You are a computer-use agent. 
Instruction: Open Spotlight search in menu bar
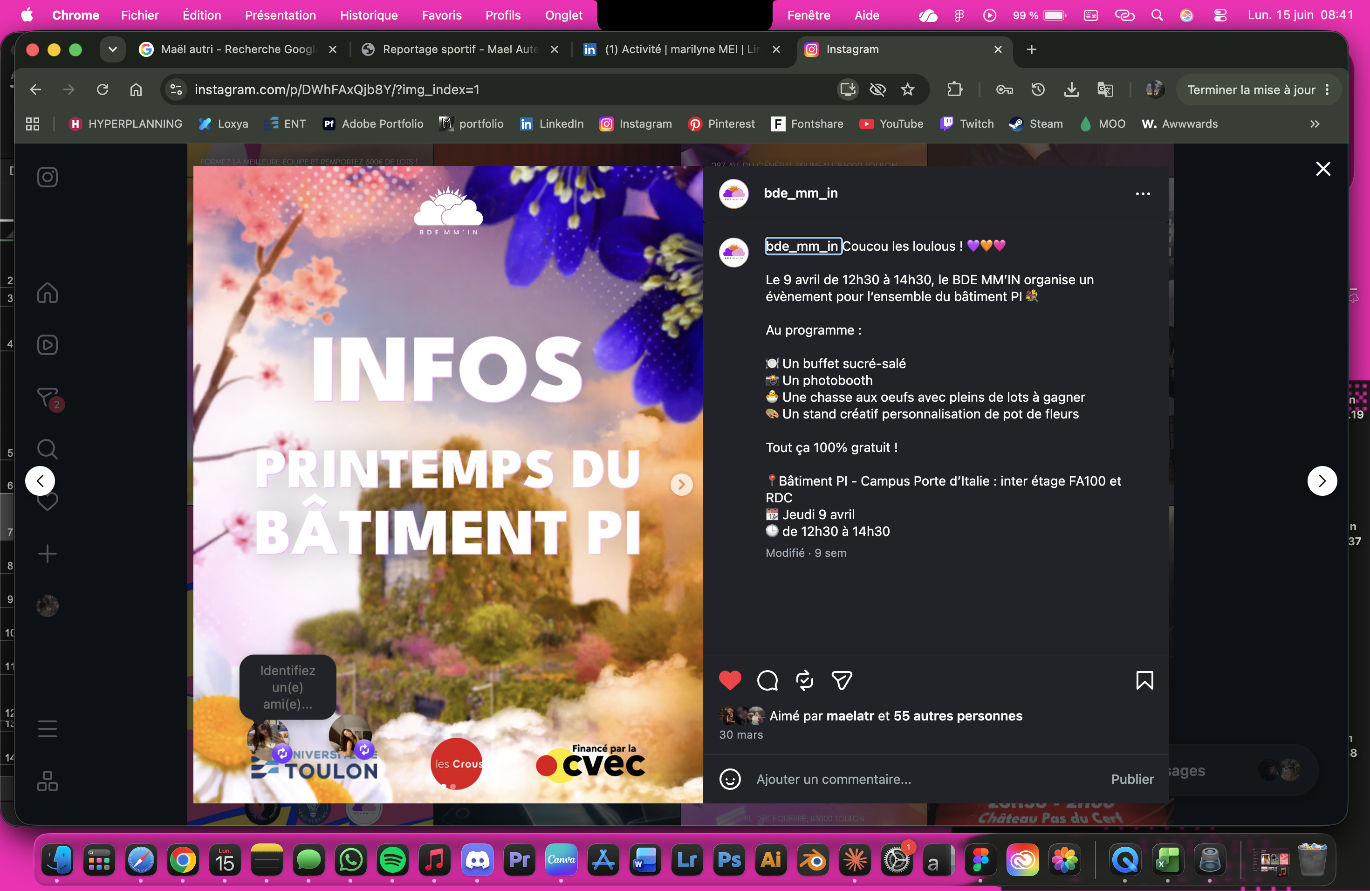tap(1157, 15)
